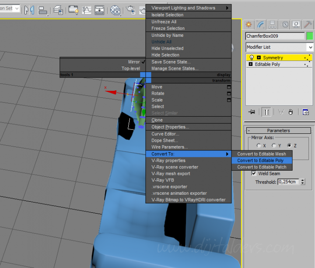The width and height of the screenshot is (315, 268).
Task: Choose Convert to Editable Patch
Action: (x=262, y=167)
